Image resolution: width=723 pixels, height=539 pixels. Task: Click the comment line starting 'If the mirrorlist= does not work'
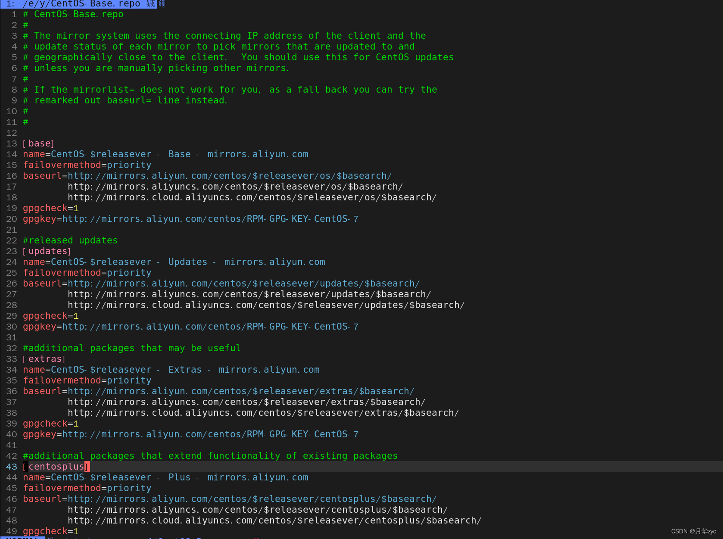pyautogui.click(x=230, y=90)
